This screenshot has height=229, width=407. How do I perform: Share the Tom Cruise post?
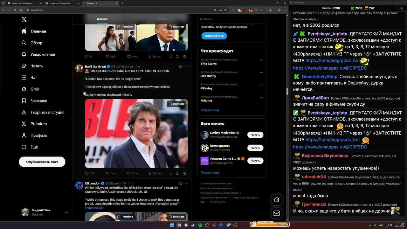tap(177, 173)
